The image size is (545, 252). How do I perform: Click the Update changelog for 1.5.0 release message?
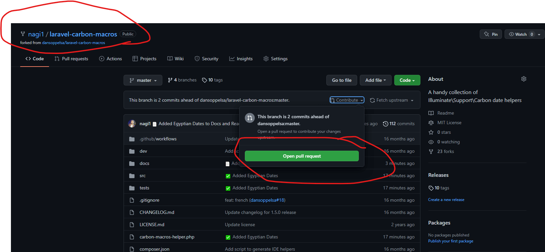(x=260, y=212)
